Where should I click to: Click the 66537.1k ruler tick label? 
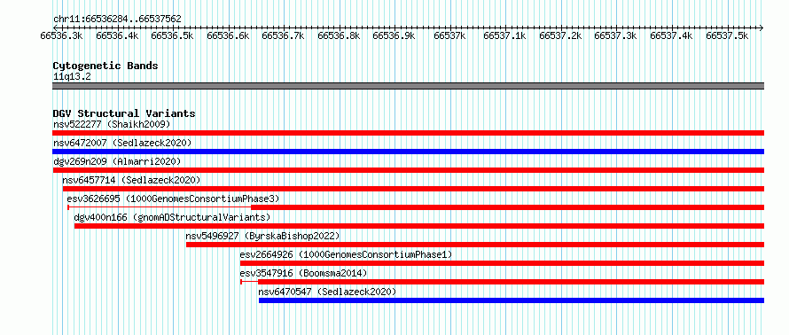tap(504, 36)
